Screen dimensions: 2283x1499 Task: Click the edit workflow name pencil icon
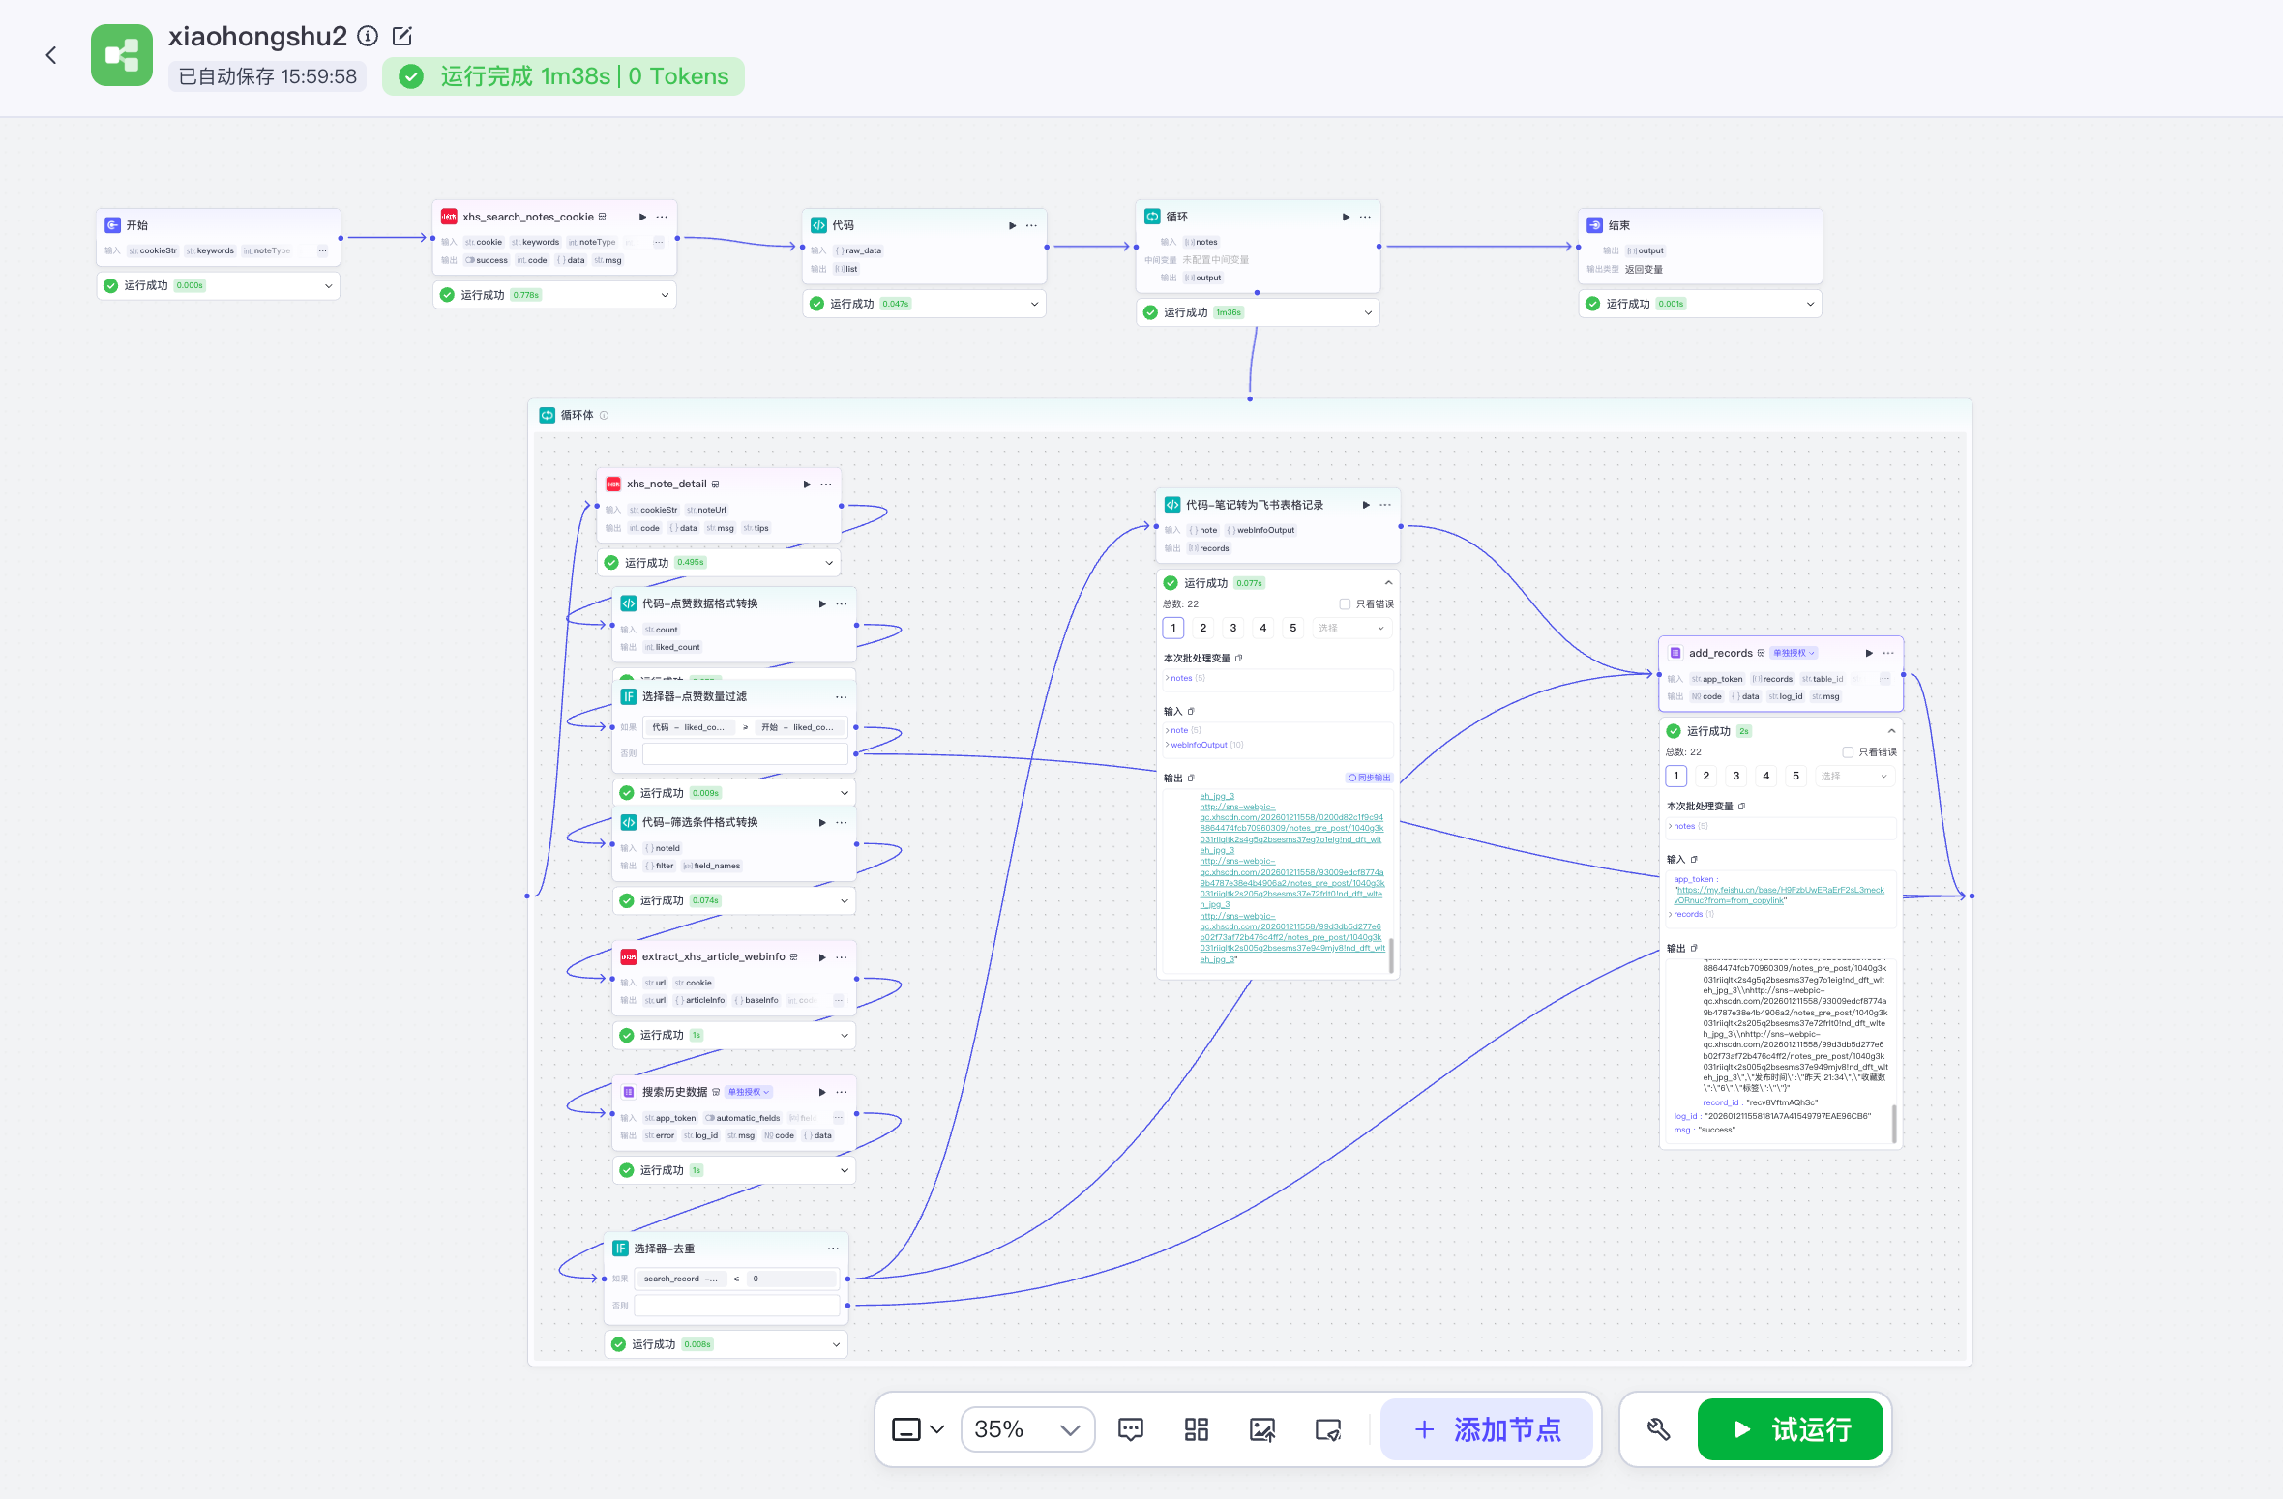[402, 37]
